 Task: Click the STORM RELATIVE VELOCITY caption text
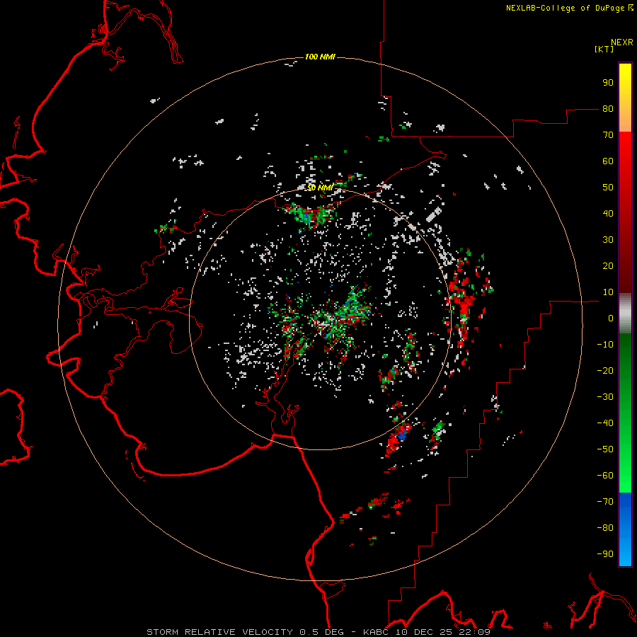point(219,632)
